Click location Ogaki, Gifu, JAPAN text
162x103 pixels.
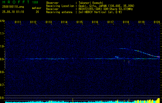pos(106,6)
